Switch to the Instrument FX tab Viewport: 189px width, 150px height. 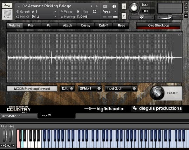pos(19,116)
